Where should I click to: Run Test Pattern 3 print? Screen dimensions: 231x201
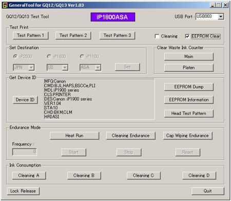117,35
